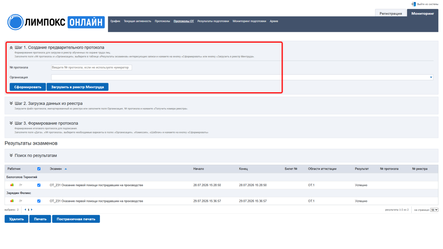Click Загрузить в реестр Минтруда button
The image size is (443, 249).
[x=78, y=87]
